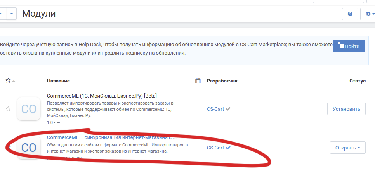Open CS-Cart developer link in second row
Image resolution: width=375 pixels, height=170 pixels.
[x=215, y=148]
